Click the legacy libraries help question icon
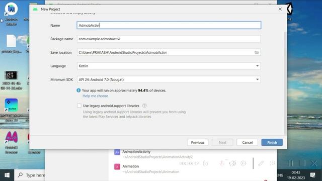 (144, 106)
